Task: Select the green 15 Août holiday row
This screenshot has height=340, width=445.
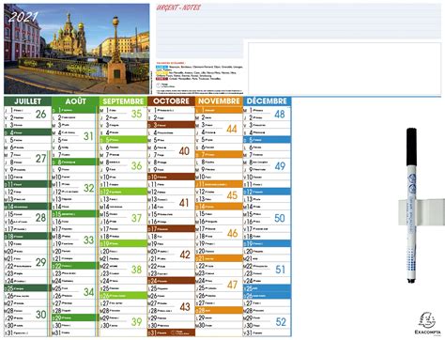Action: (x=75, y=214)
